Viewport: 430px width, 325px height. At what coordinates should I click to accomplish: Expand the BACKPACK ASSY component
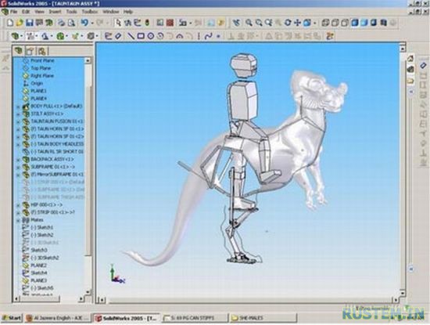click(19, 160)
